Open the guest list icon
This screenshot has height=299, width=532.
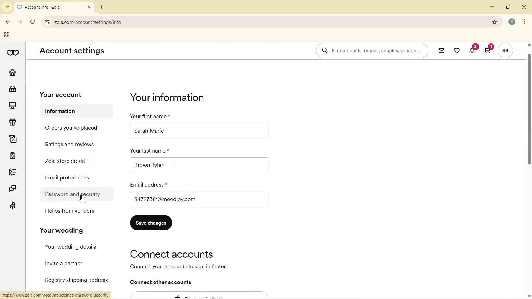pyautogui.click(x=12, y=172)
